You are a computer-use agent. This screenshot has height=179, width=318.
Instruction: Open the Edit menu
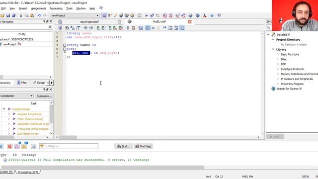(3, 8)
